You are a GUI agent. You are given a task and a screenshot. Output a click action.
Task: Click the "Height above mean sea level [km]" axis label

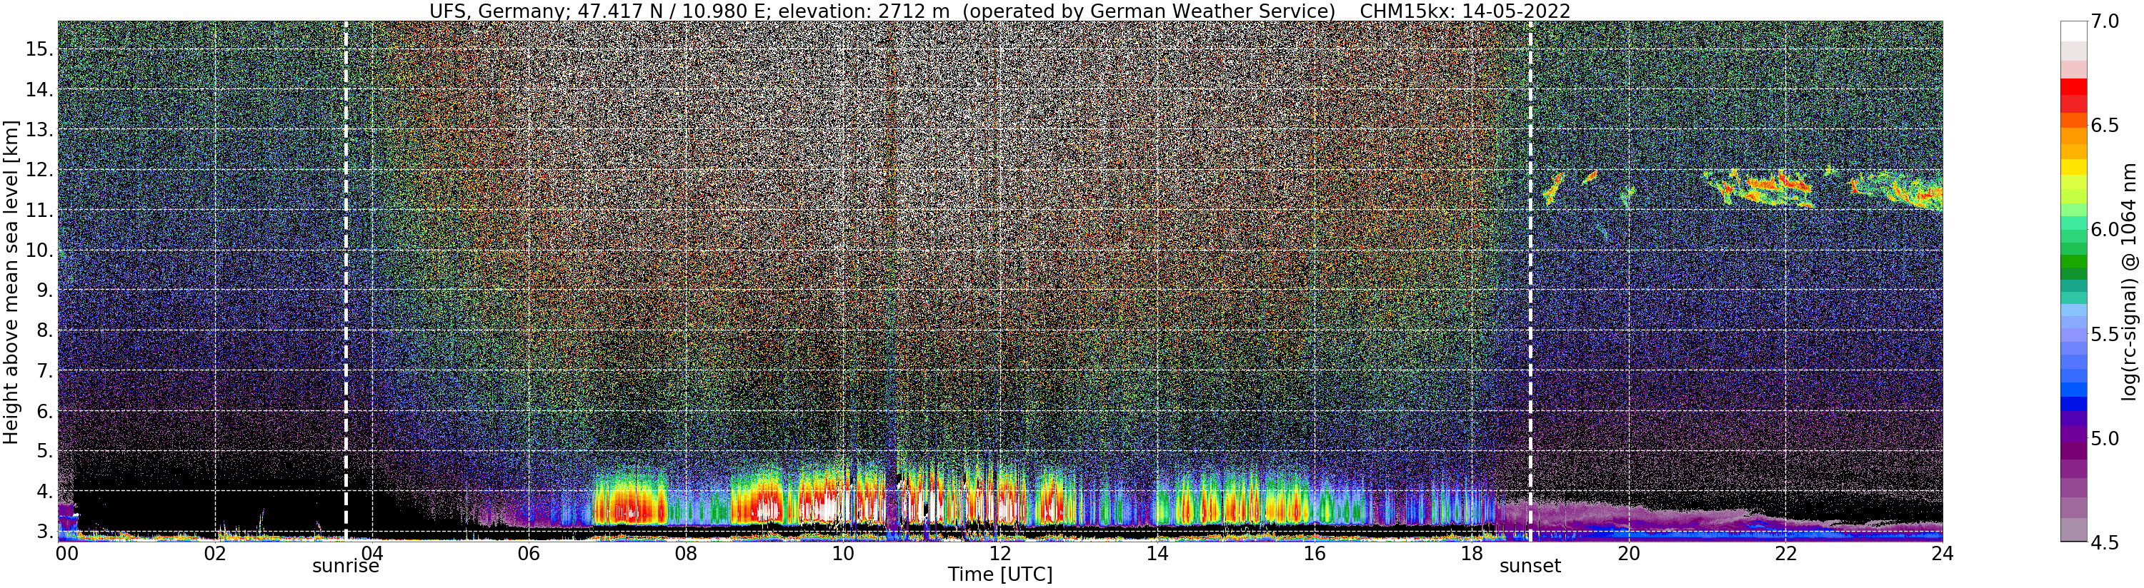pos(11,282)
